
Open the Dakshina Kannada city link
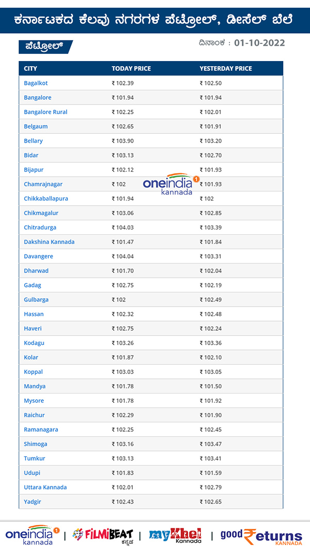[49, 241]
